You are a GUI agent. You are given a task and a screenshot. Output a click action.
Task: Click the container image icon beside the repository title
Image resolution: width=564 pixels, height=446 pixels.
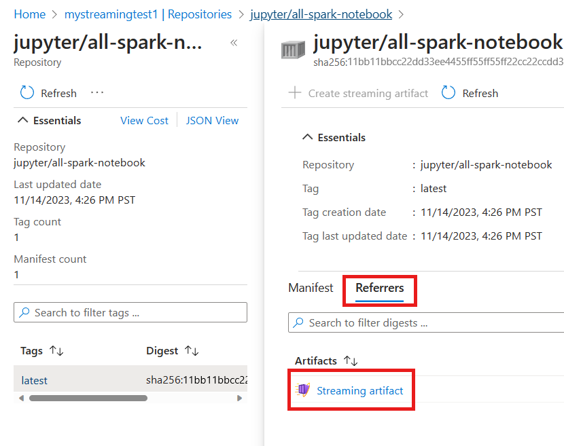292,49
